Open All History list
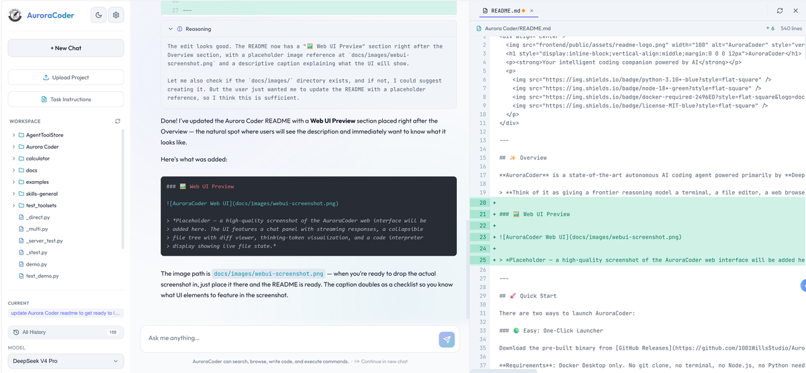Viewport: 806px width, 373px height. tap(66, 332)
